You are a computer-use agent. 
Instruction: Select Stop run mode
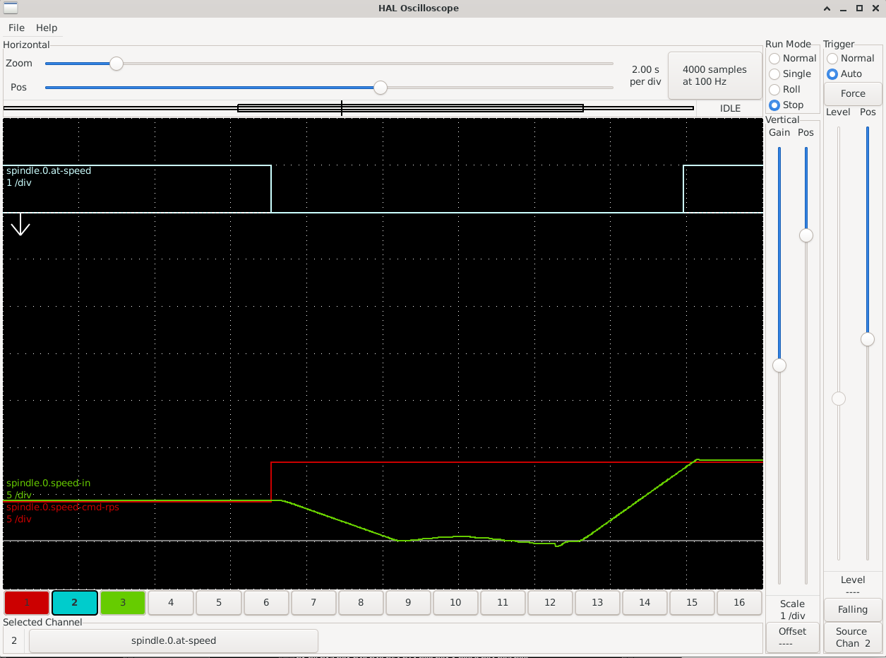(786, 105)
